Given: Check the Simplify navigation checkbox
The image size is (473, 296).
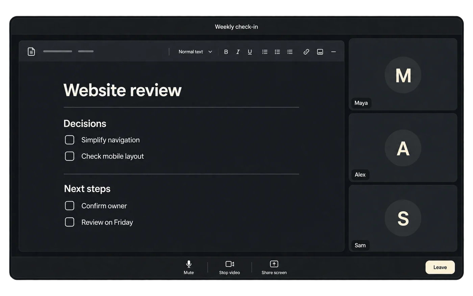Looking at the screenshot, I should (70, 140).
